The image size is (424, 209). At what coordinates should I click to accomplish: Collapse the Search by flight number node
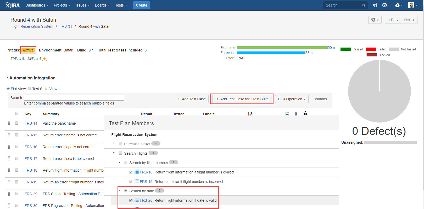(119, 162)
